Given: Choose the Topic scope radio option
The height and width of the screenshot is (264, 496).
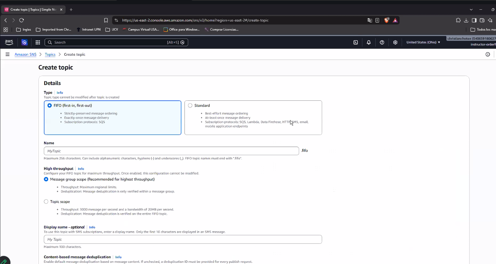Looking at the screenshot, I should point(46,202).
